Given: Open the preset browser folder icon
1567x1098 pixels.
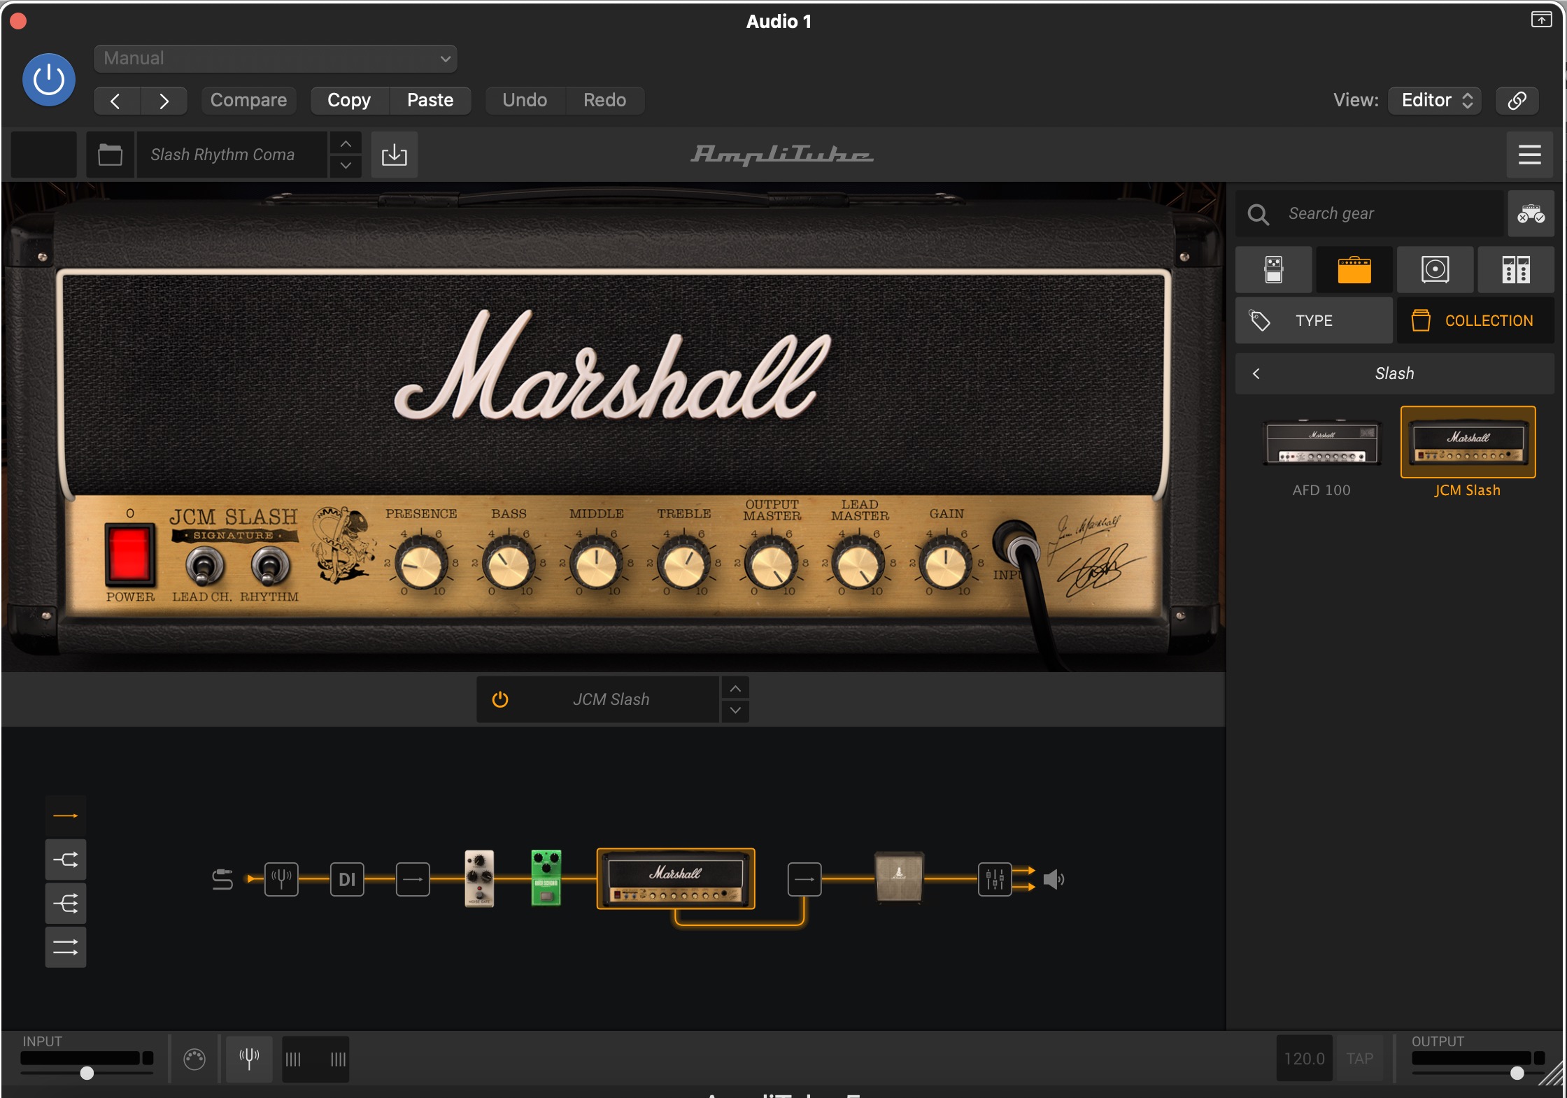Looking at the screenshot, I should click(x=110, y=155).
